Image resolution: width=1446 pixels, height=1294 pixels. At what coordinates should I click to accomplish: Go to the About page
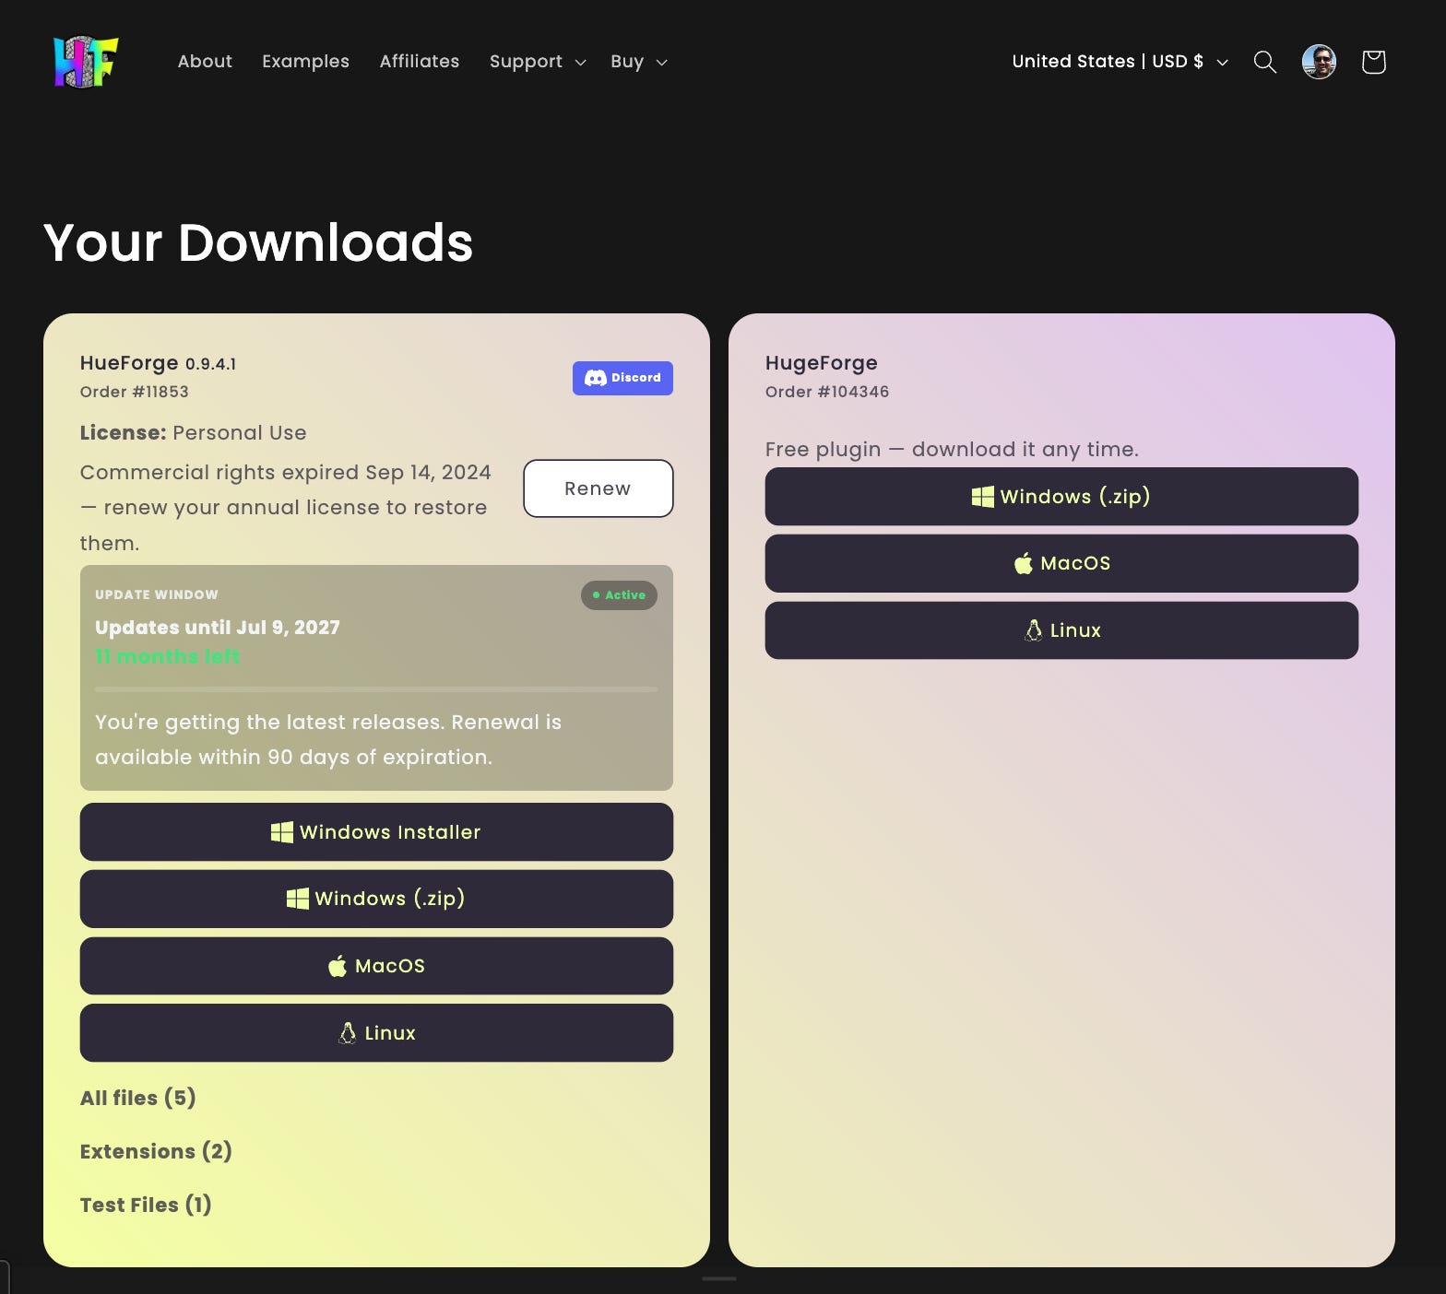(205, 62)
